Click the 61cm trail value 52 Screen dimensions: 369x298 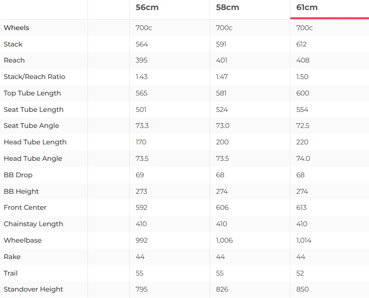coord(300,273)
